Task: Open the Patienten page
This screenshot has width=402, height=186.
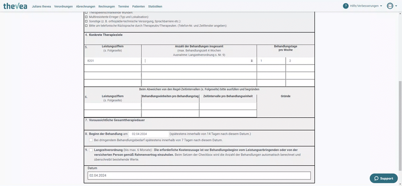Action: click(x=138, y=6)
